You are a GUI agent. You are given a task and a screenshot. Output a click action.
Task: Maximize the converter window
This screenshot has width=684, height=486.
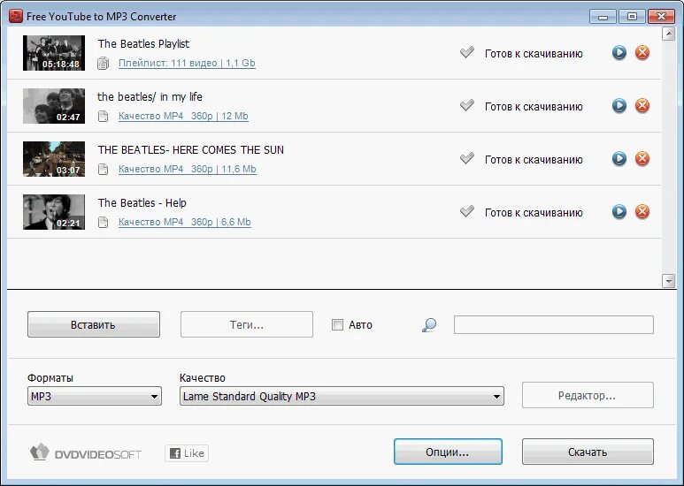[632, 17]
